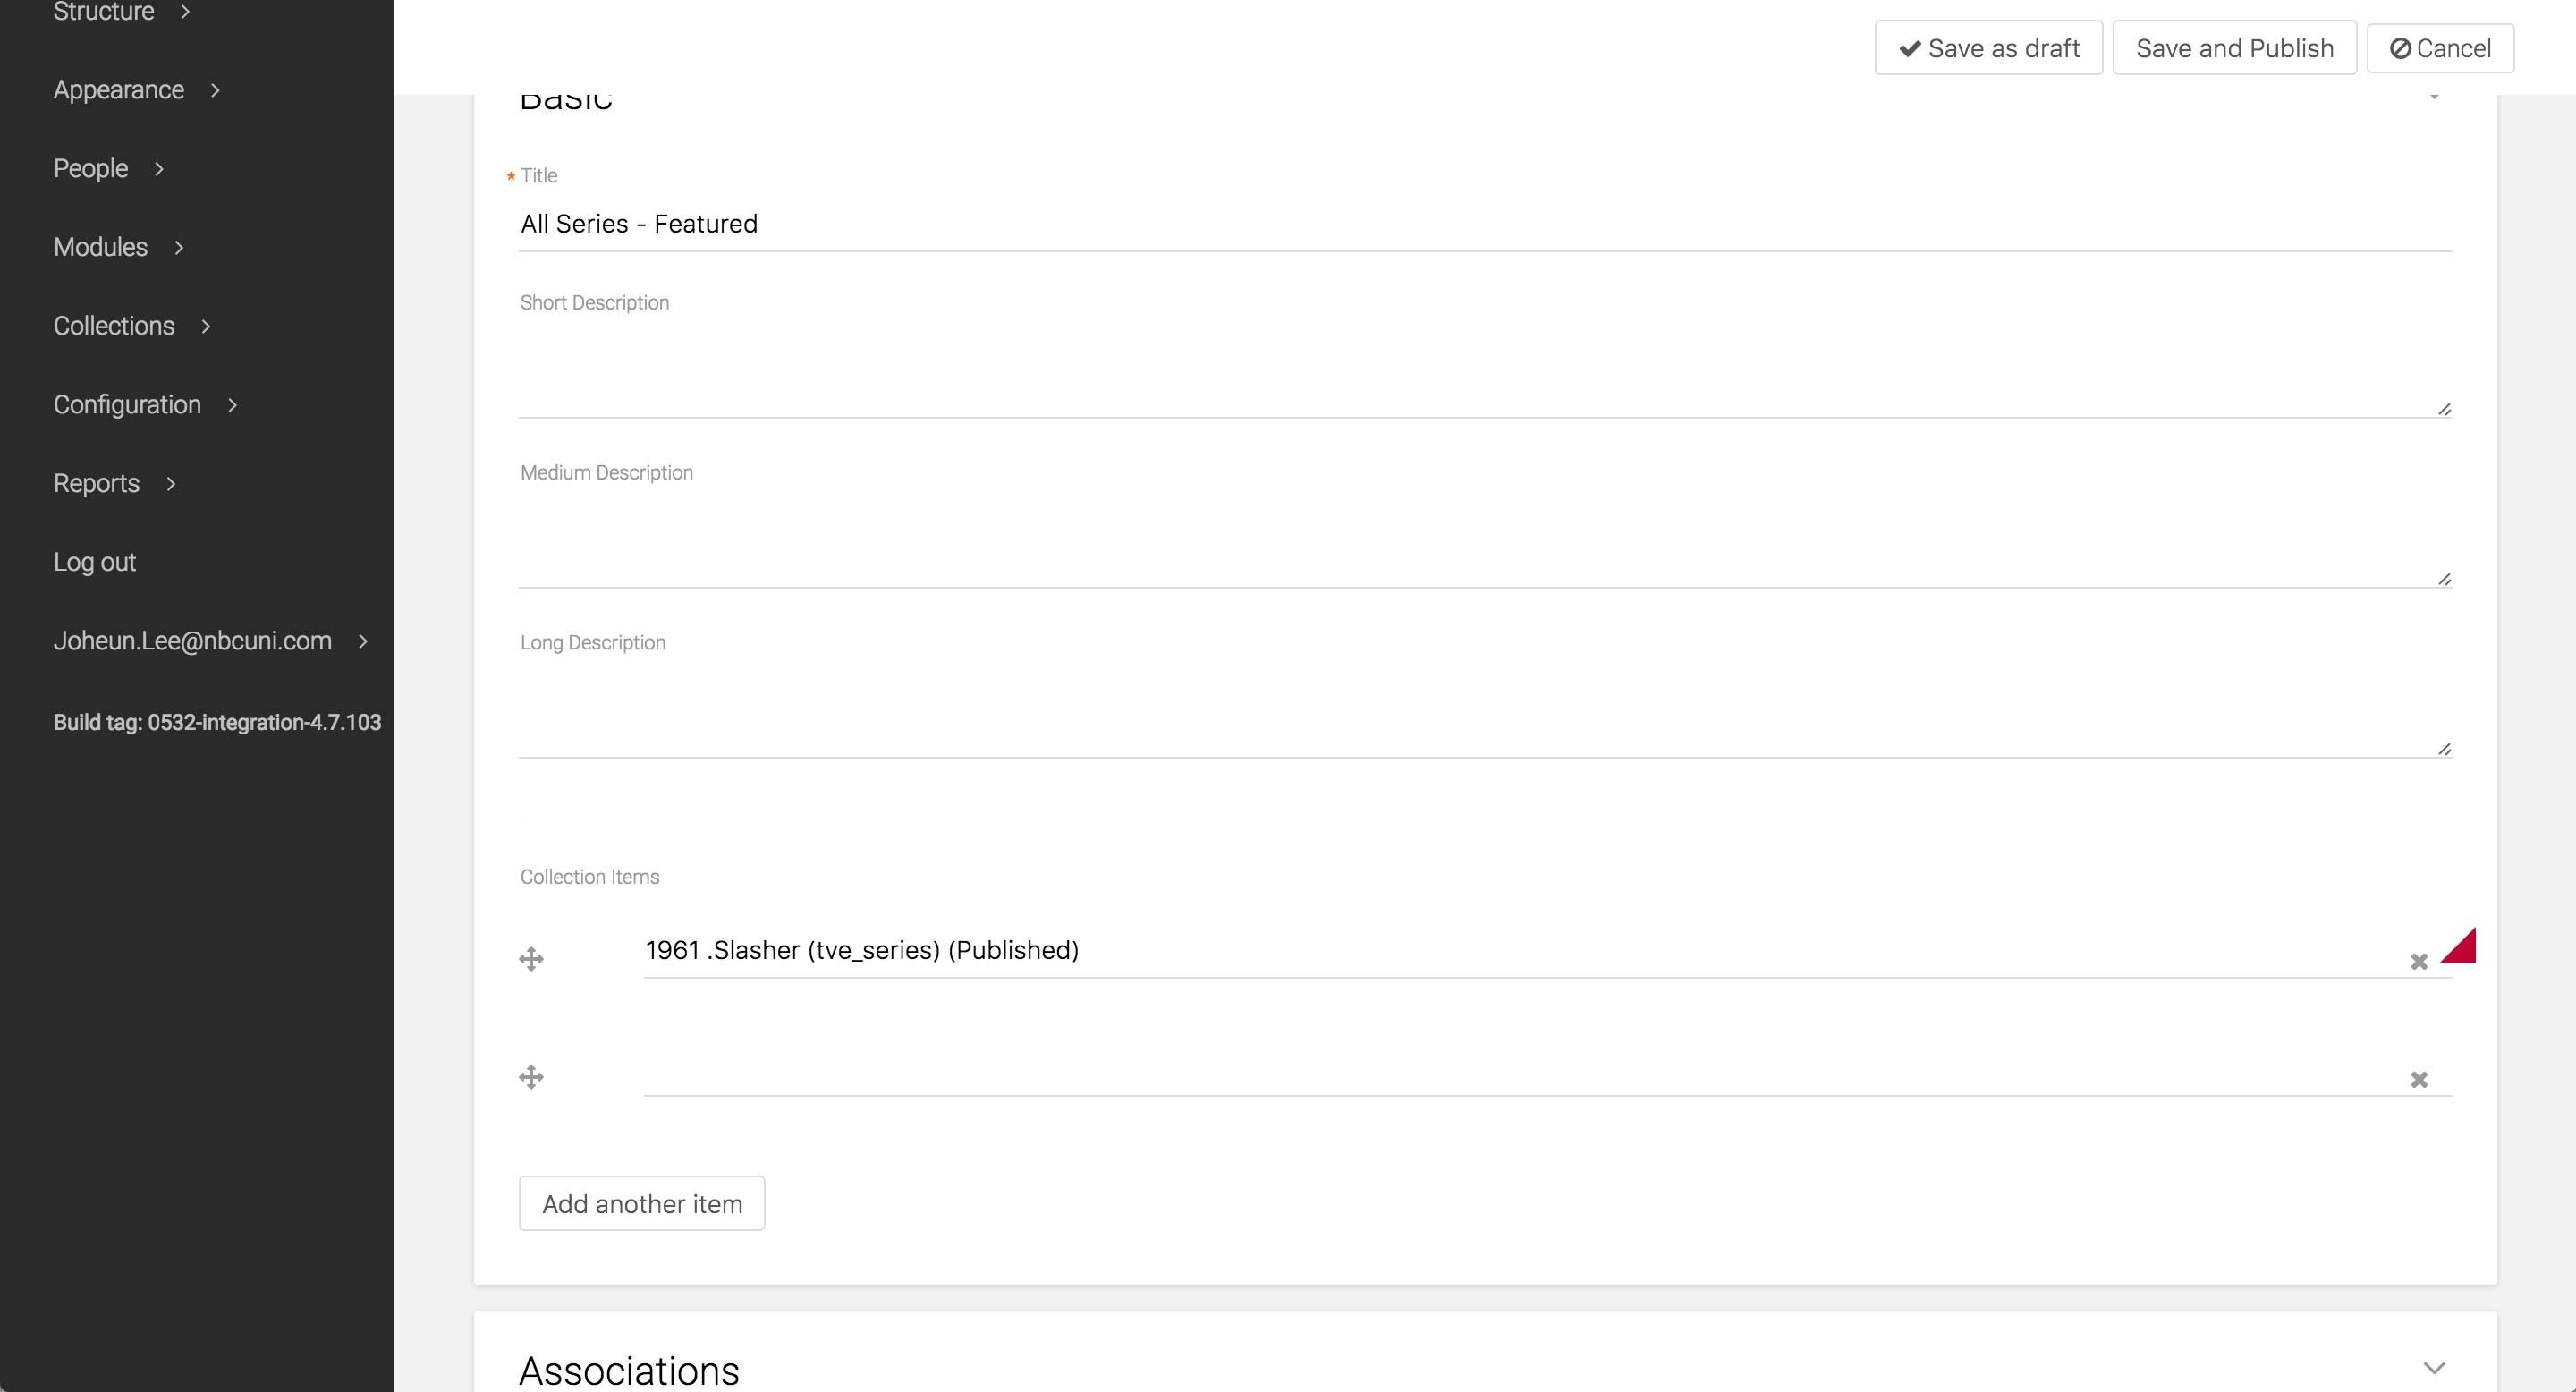Open the Modules menu item
The width and height of the screenshot is (2576, 1392).
coord(101,247)
